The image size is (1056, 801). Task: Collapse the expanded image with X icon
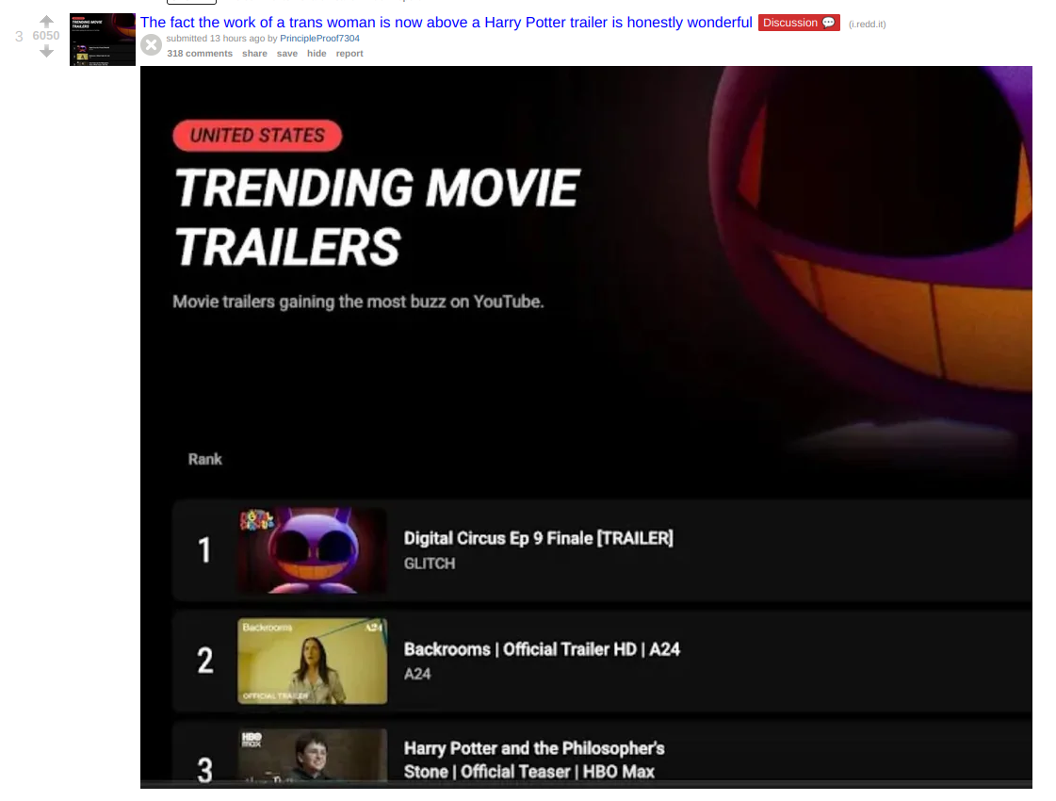point(152,45)
